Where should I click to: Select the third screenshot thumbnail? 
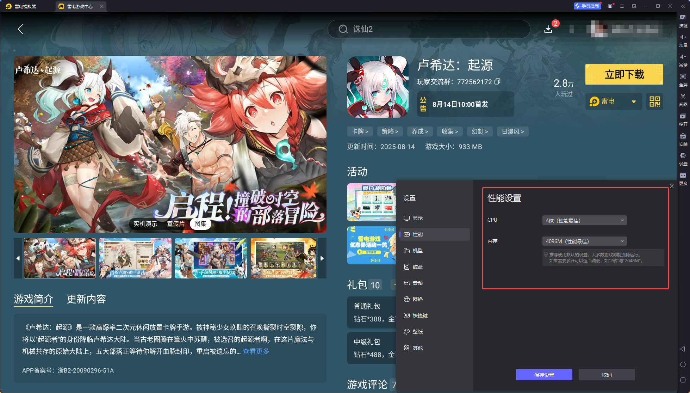[x=211, y=258]
